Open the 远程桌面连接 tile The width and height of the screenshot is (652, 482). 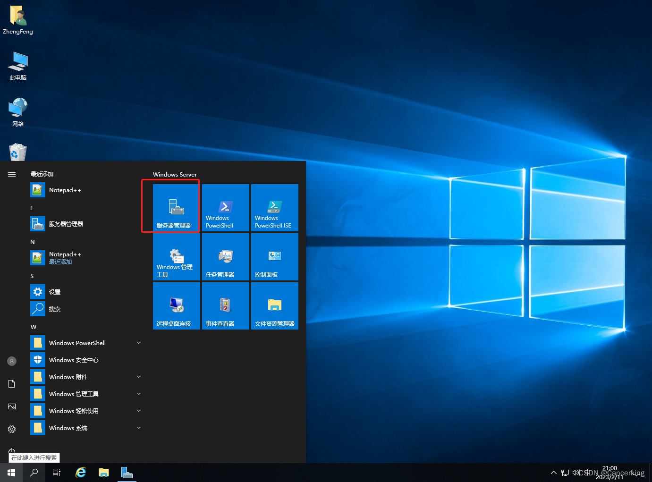[x=177, y=306]
